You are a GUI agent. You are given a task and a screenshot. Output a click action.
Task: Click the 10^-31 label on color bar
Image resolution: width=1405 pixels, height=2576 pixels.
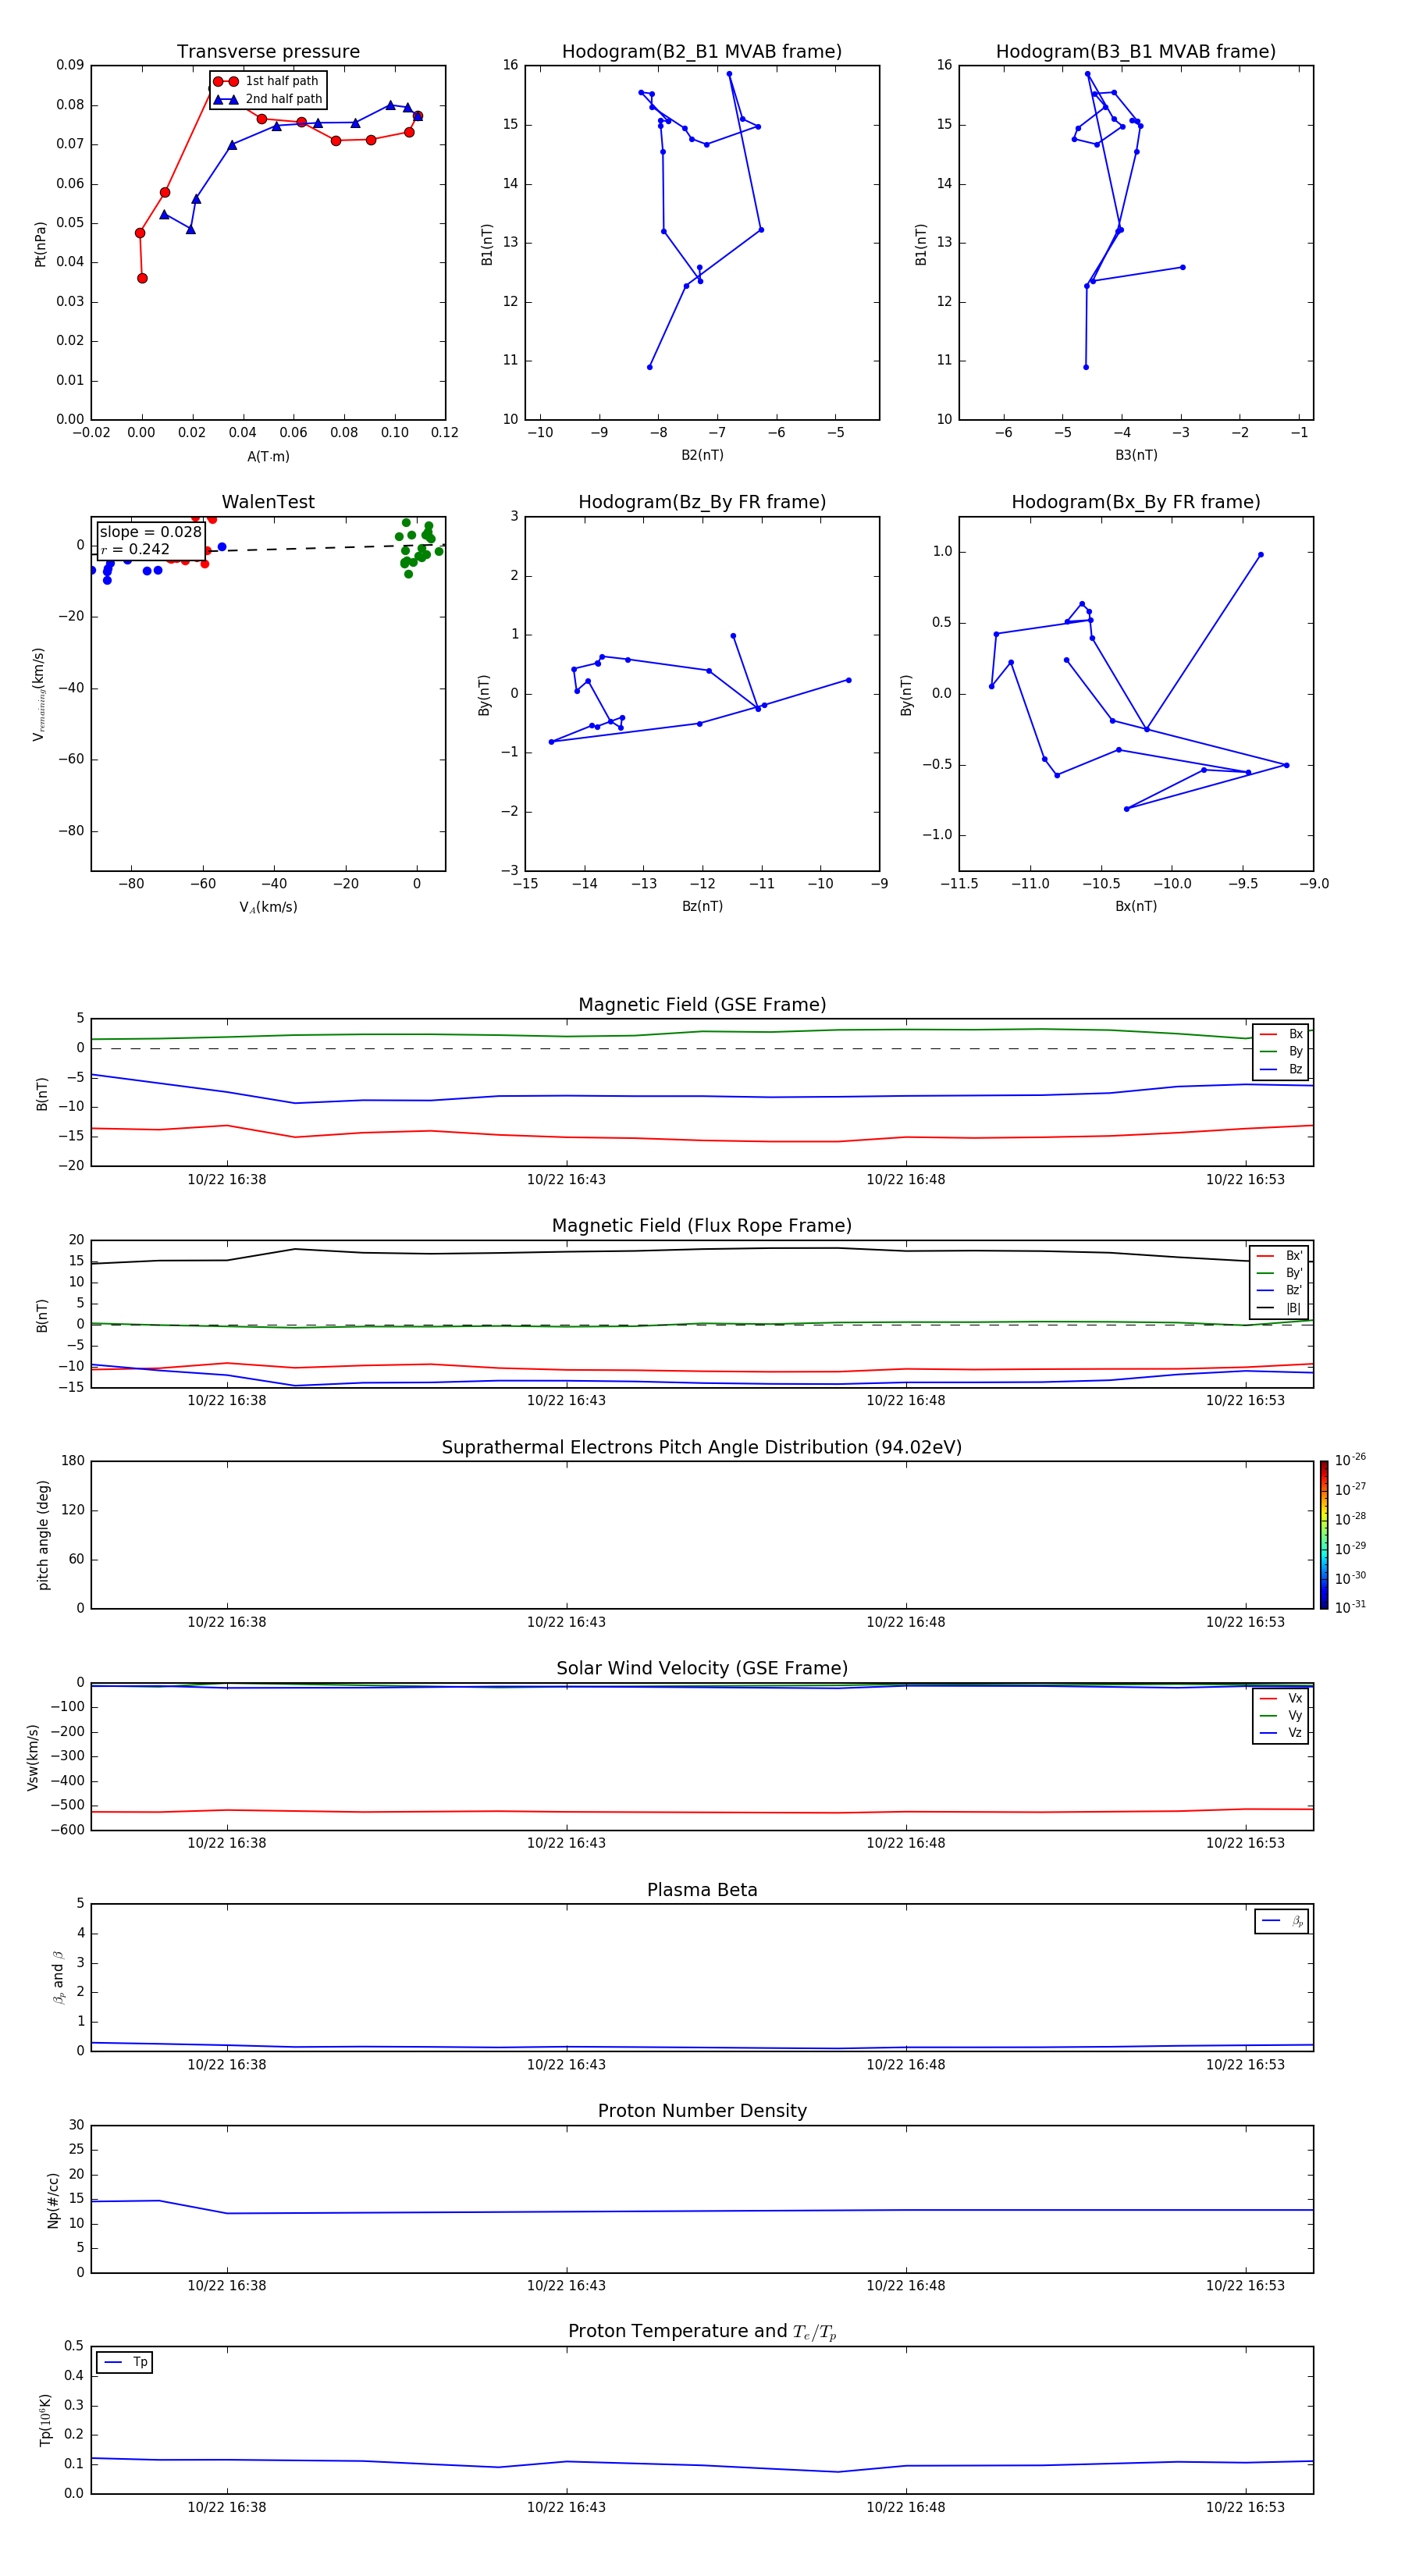click(x=1350, y=1607)
